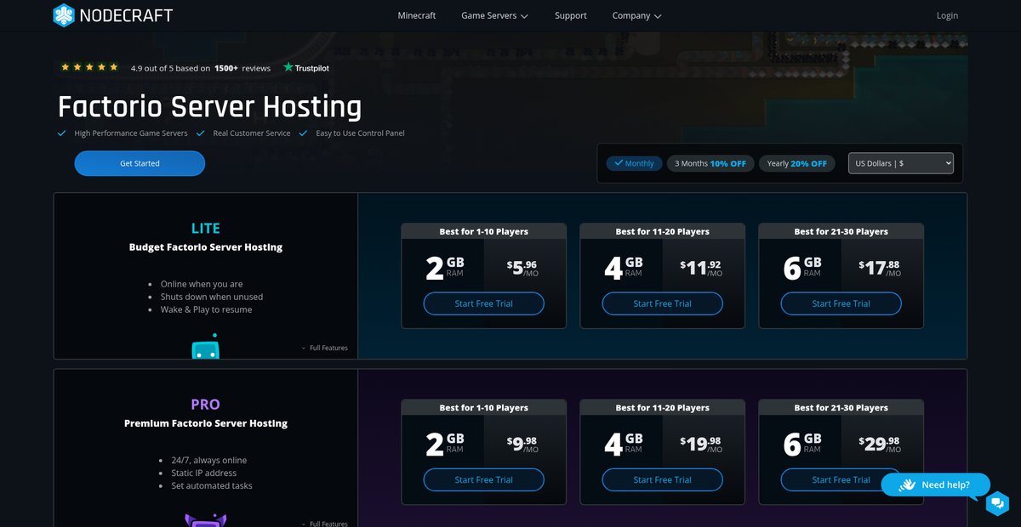This screenshot has width=1021, height=527.
Task: Click the 1500+ reviews text
Action: coord(242,68)
